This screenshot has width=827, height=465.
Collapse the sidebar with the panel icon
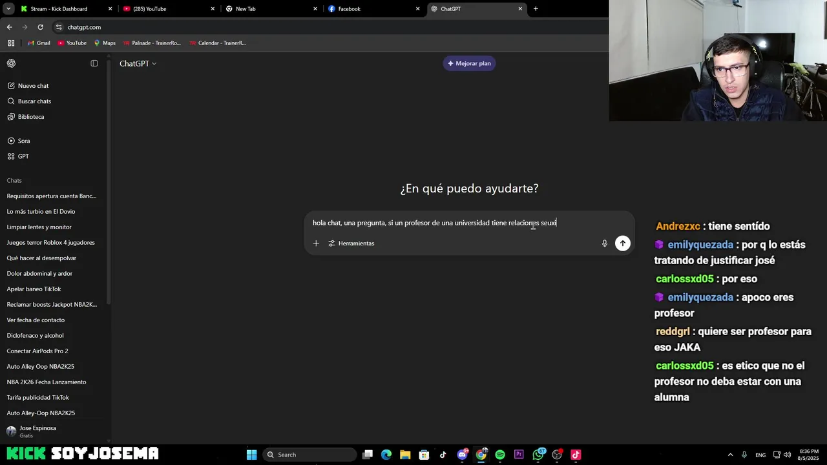94,63
